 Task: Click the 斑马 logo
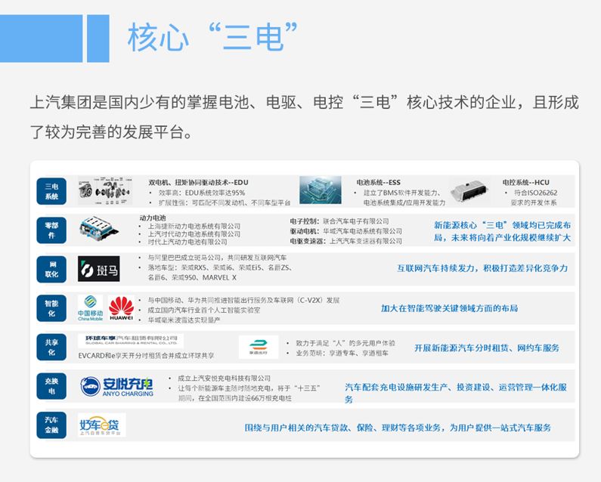pos(98,269)
